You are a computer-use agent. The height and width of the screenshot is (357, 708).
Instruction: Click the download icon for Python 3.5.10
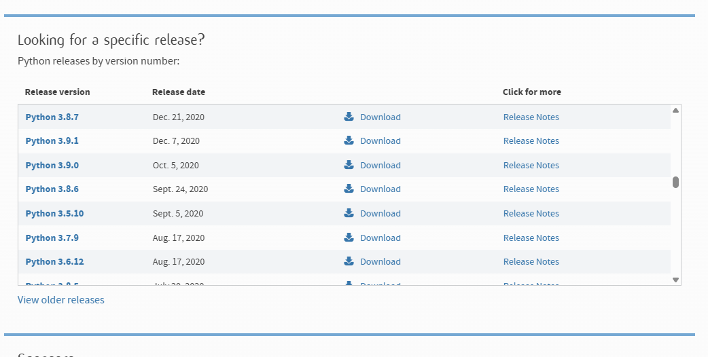[x=349, y=213]
